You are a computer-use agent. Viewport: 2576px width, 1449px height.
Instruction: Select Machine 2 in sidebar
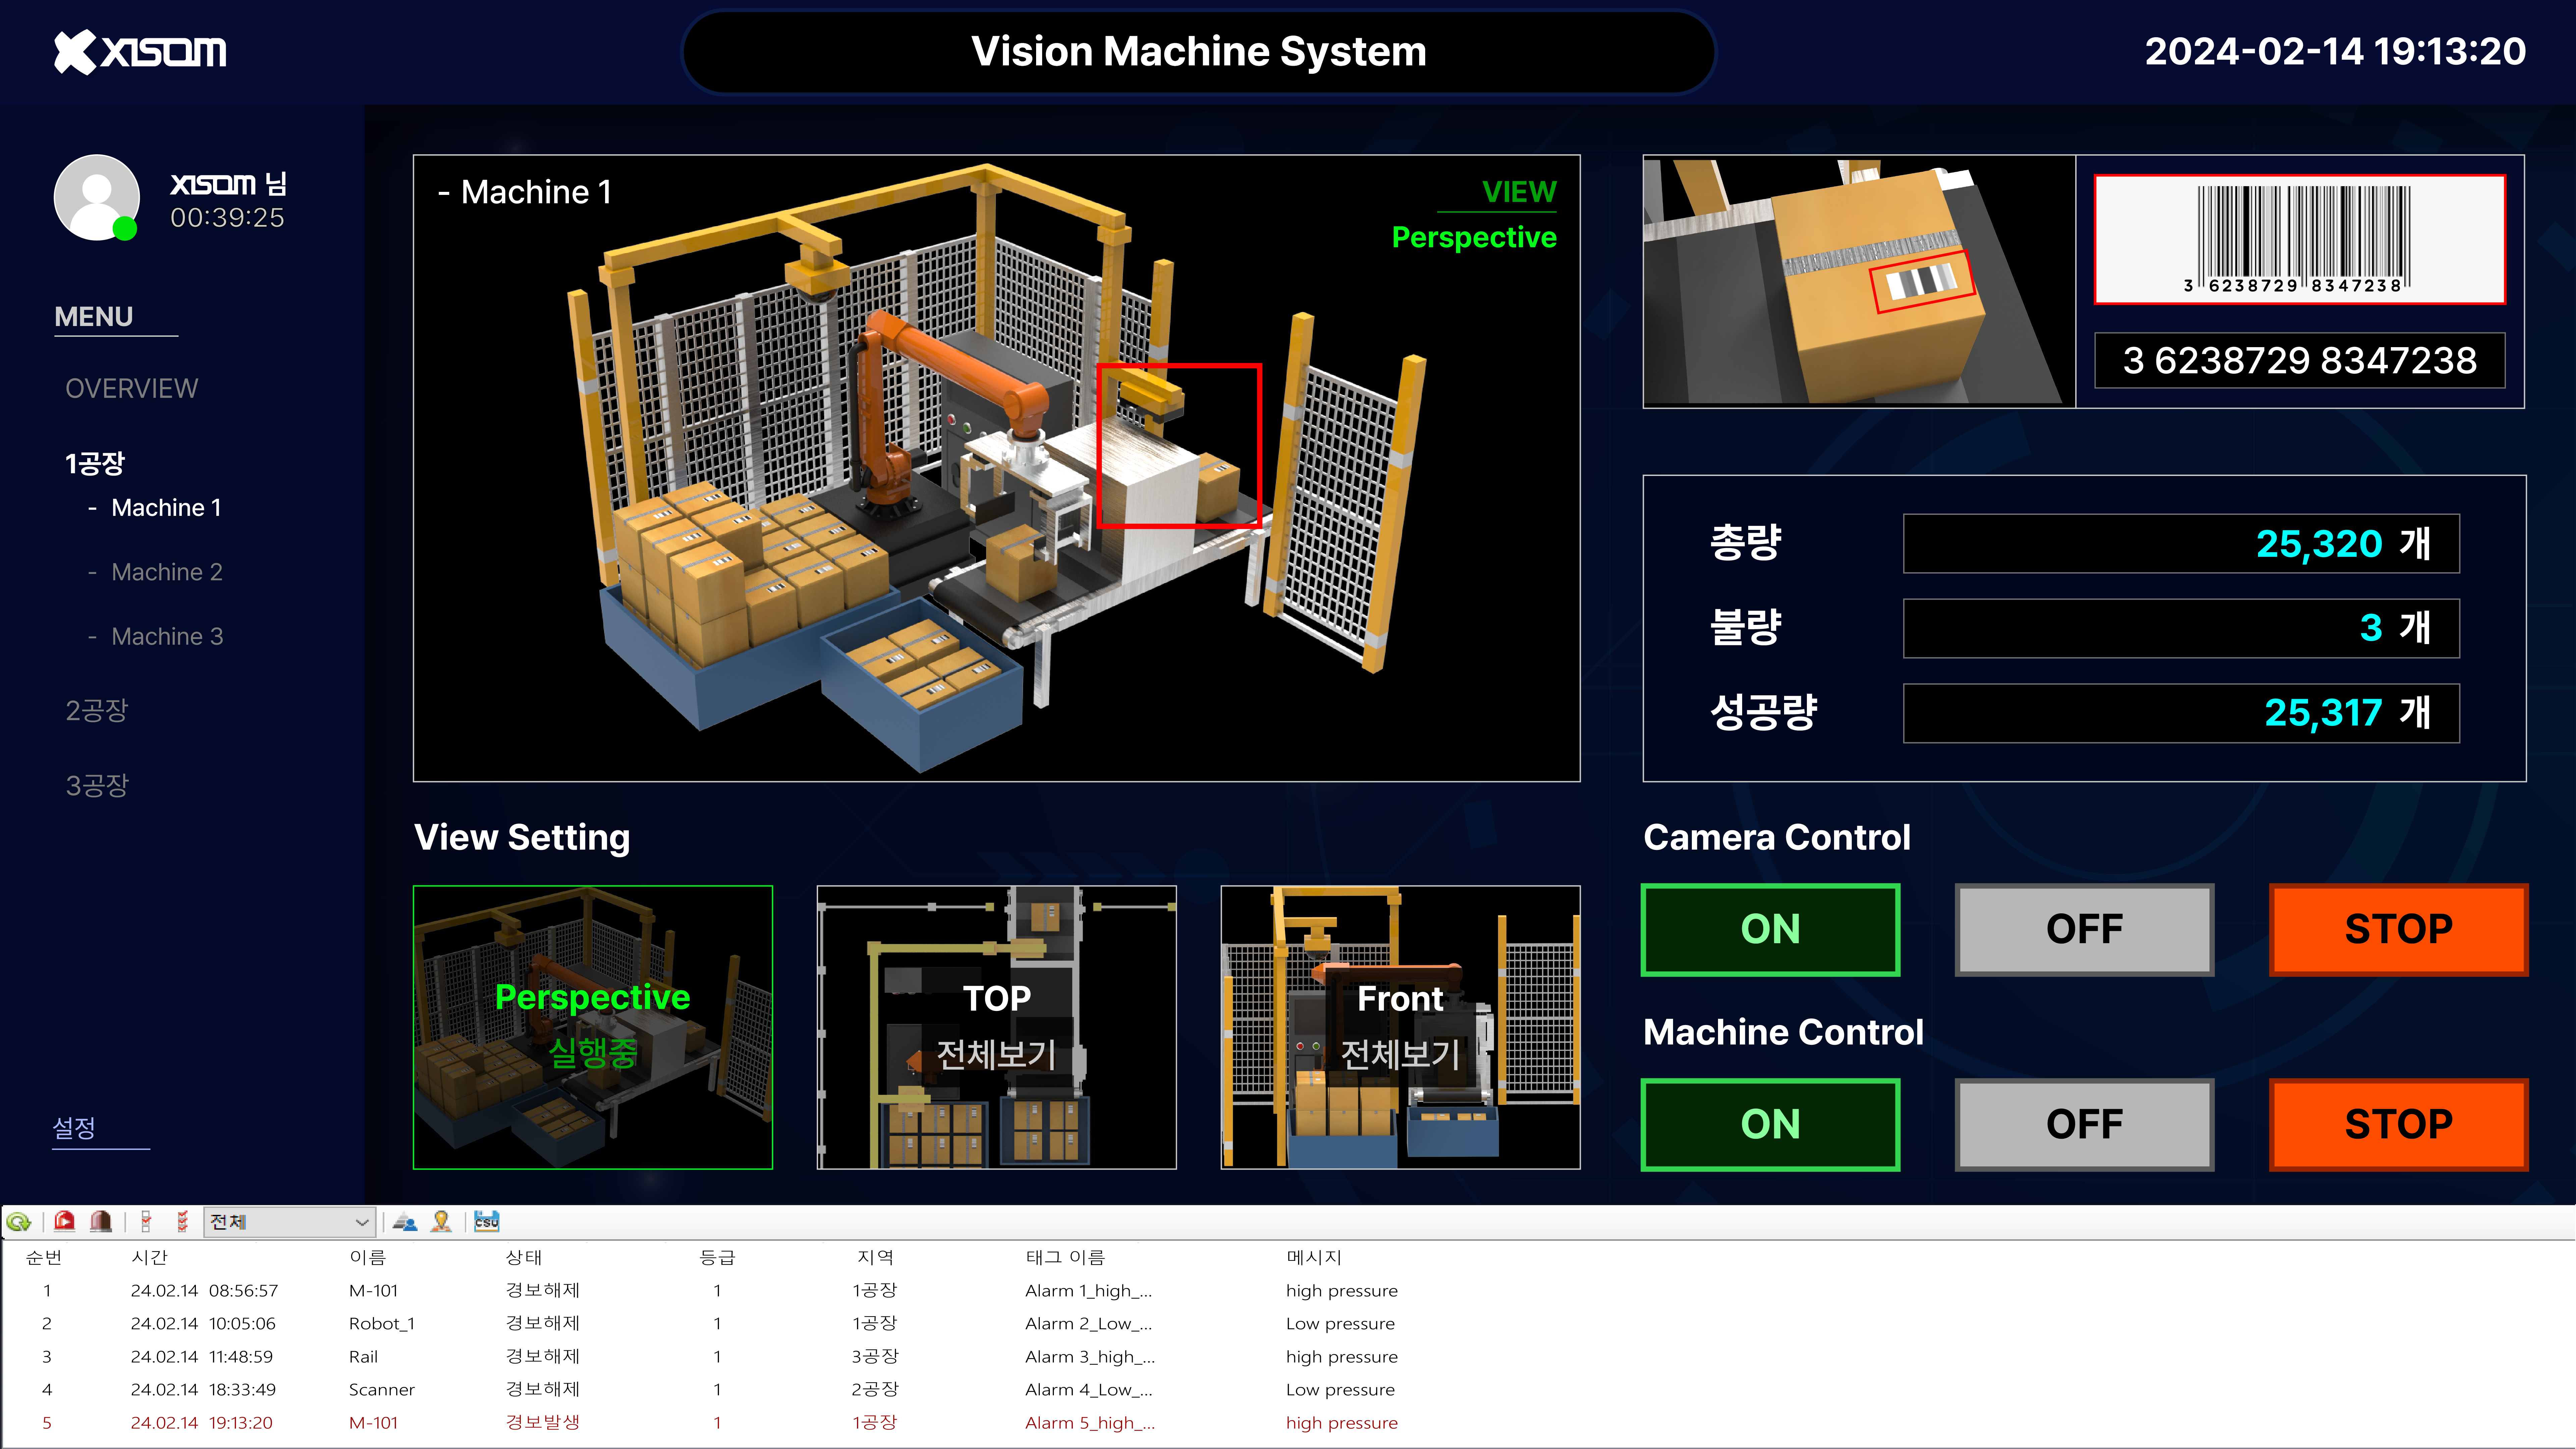[x=166, y=572]
